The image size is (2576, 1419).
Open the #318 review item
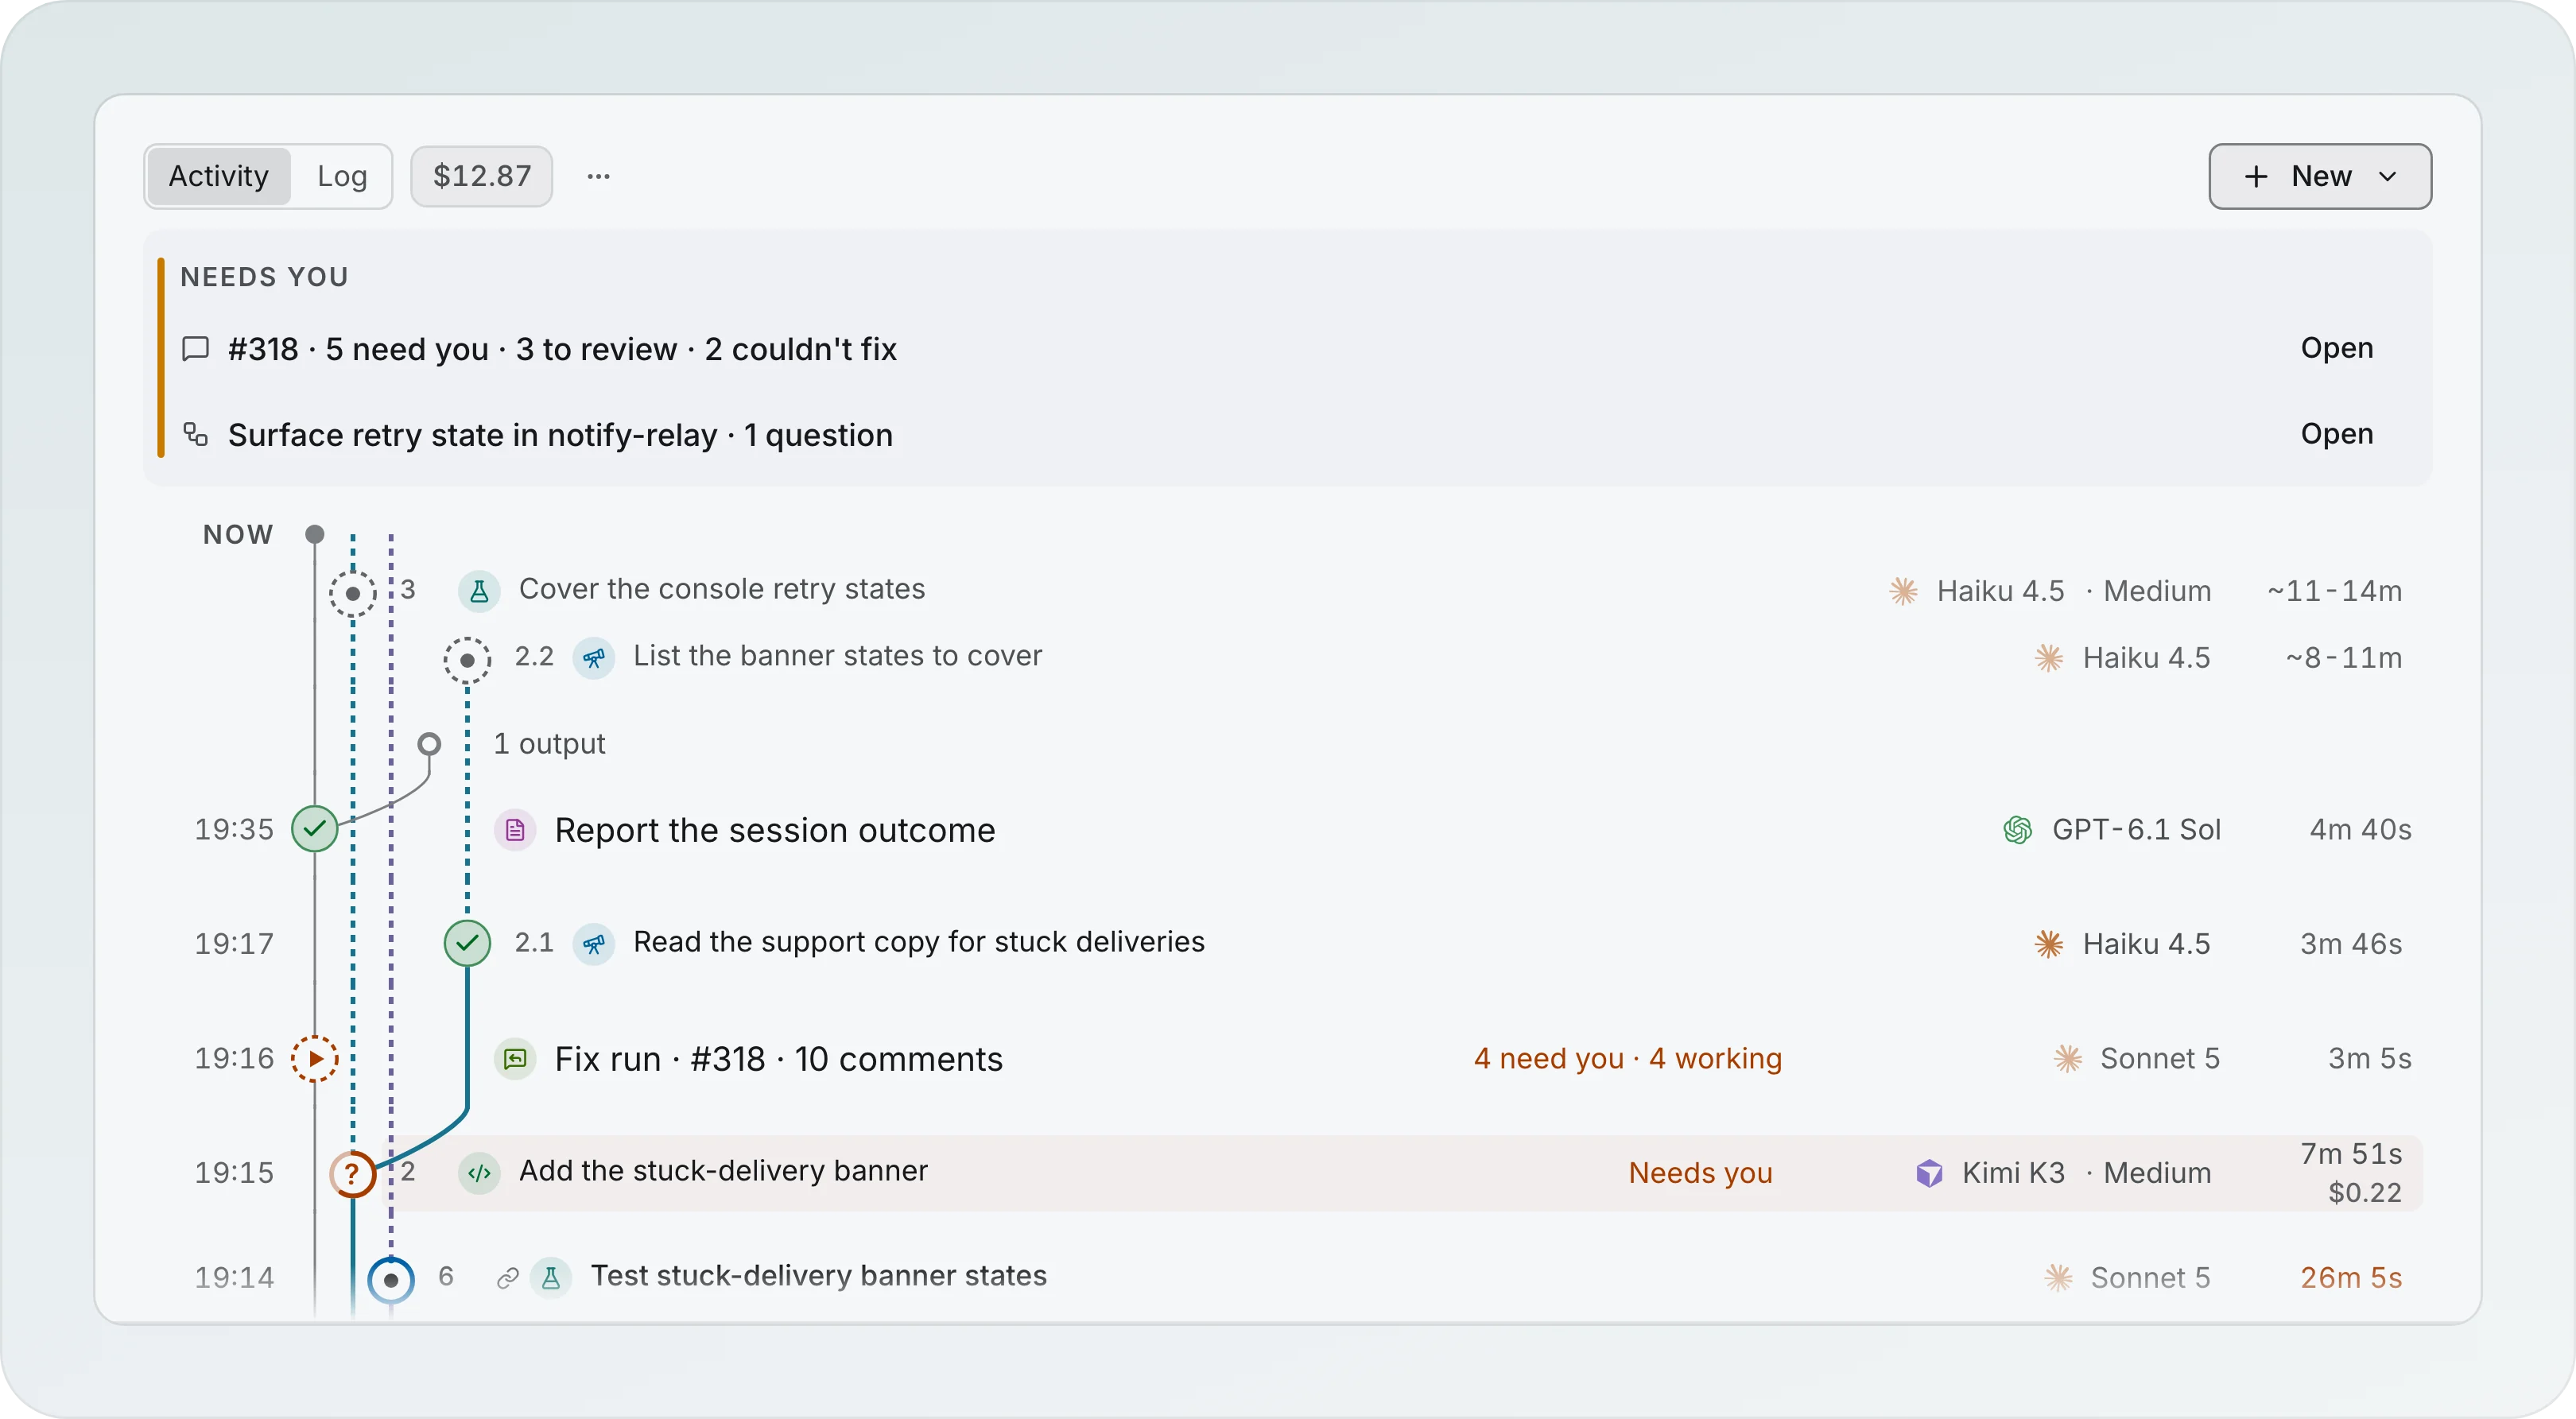[x=2336, y=348]
